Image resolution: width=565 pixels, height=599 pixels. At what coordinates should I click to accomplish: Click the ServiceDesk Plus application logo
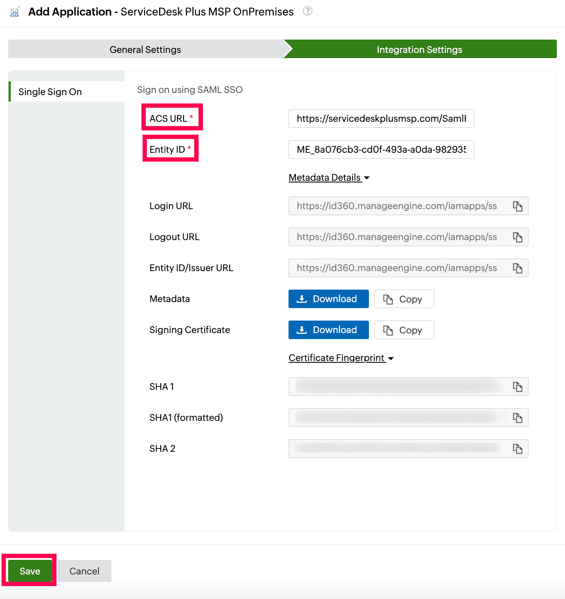point(14,12)
